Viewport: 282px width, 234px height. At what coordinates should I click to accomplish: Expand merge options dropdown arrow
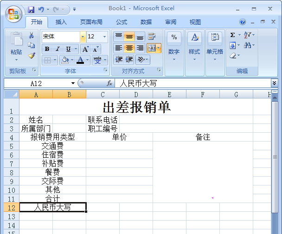coord(159,48)
